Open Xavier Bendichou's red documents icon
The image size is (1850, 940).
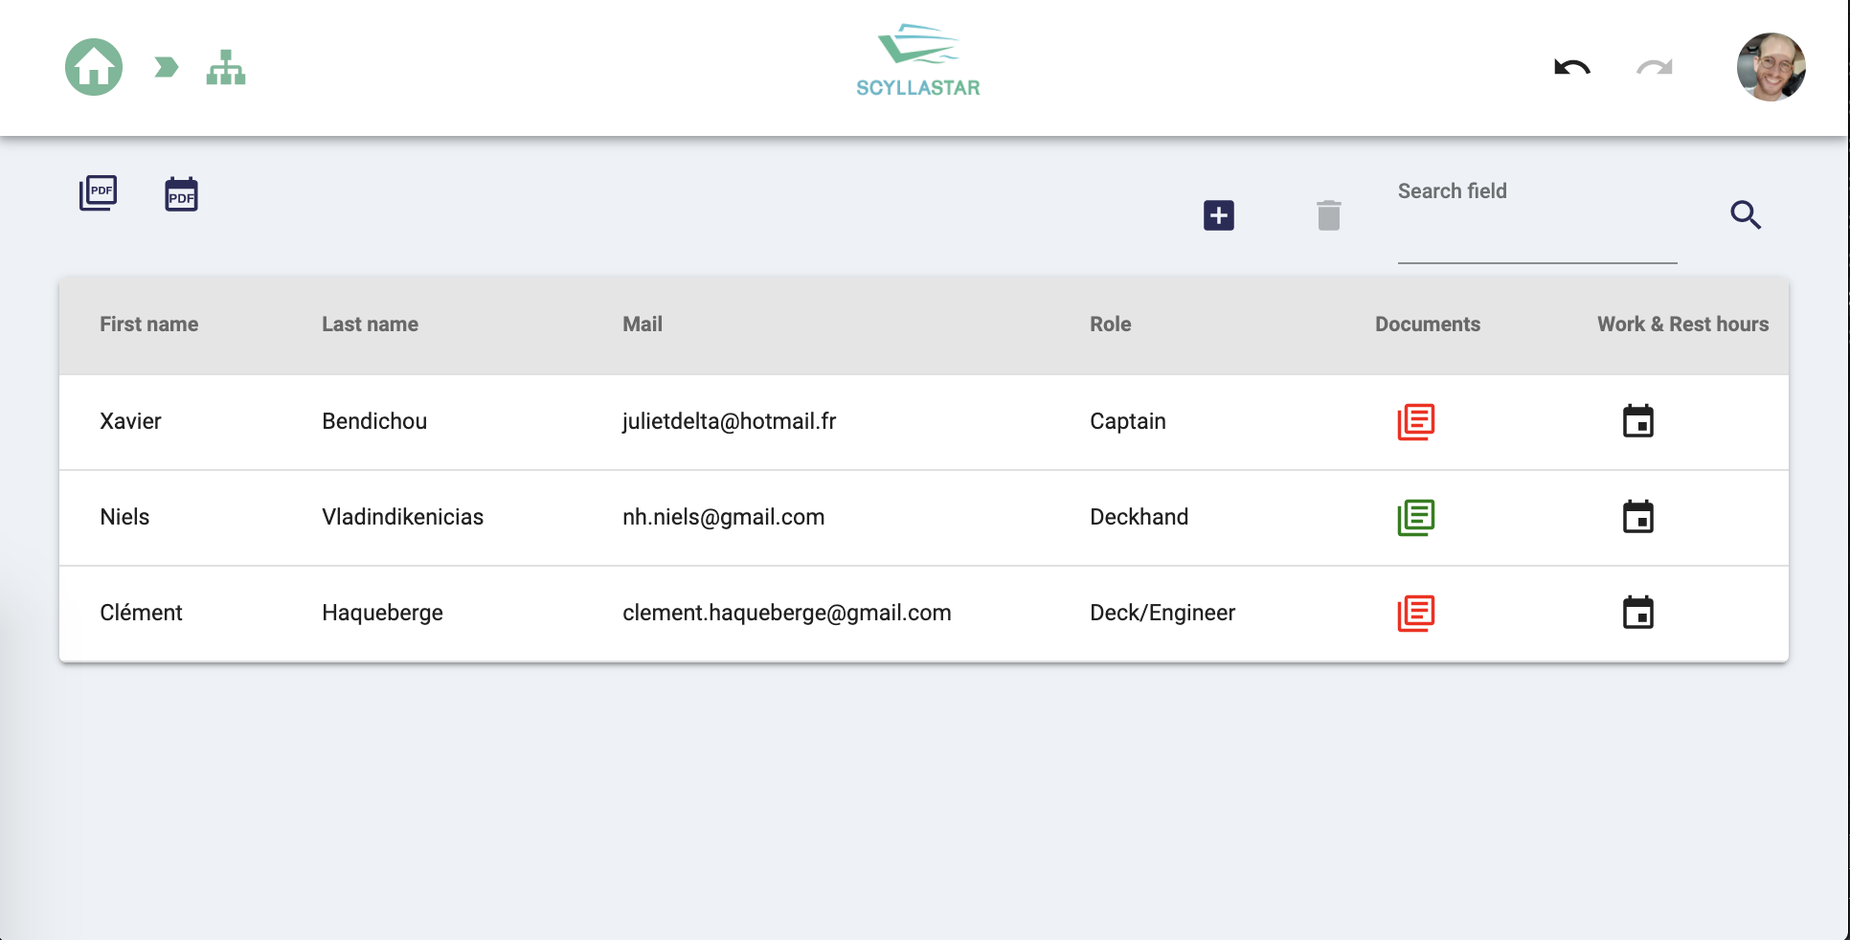(x=1416, y=422)
